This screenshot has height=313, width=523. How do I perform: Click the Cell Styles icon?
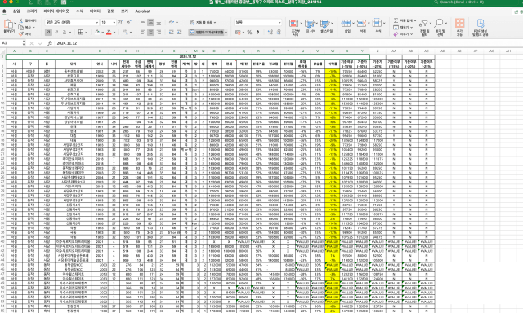coord(324,24)
